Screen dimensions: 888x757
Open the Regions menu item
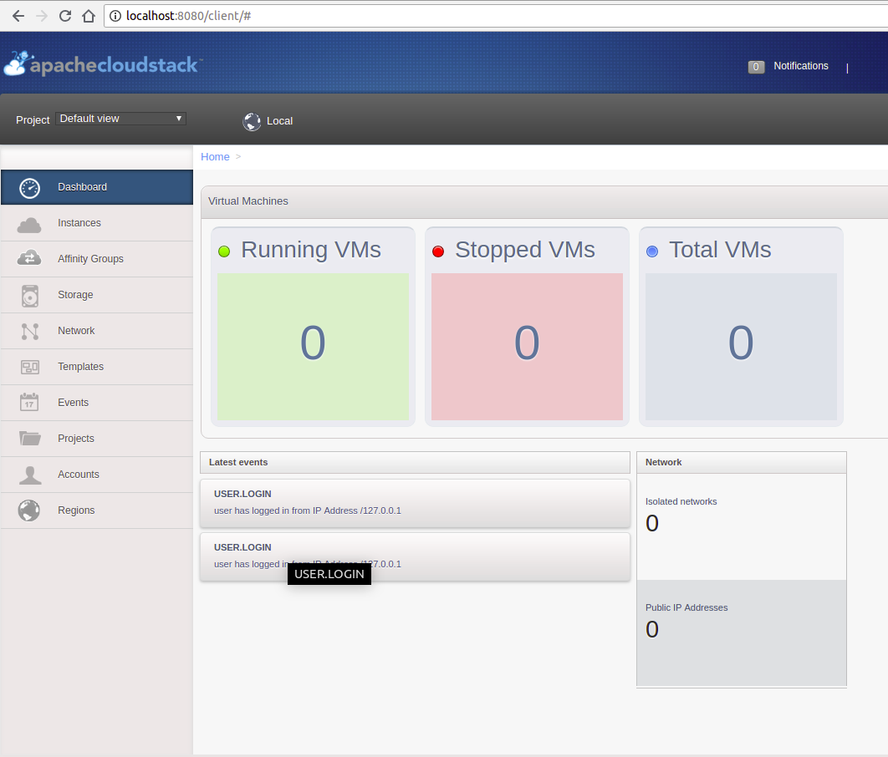click(x=97, y=511)
